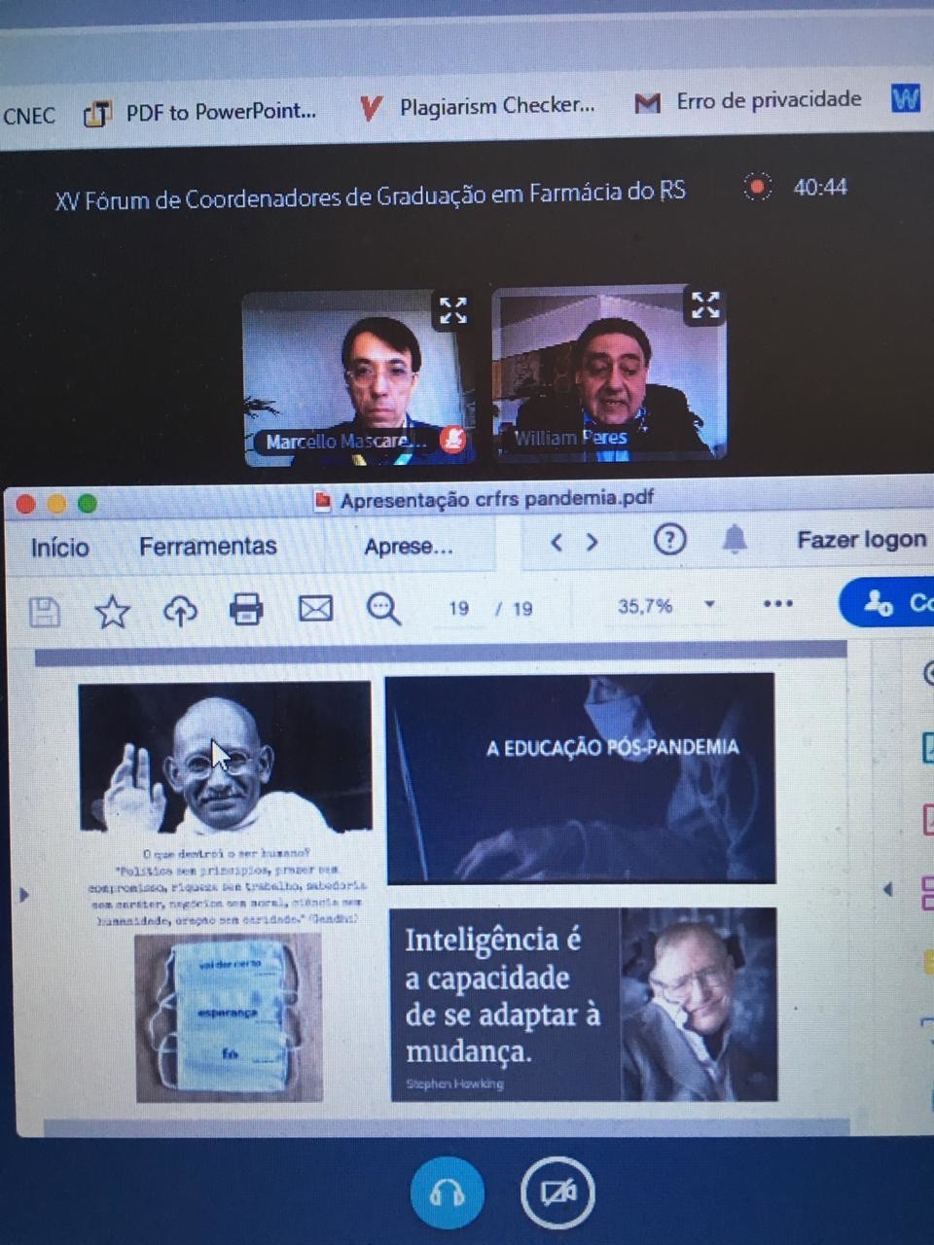
Task: Click the face masks image
Action: (x=229, y=1018)
